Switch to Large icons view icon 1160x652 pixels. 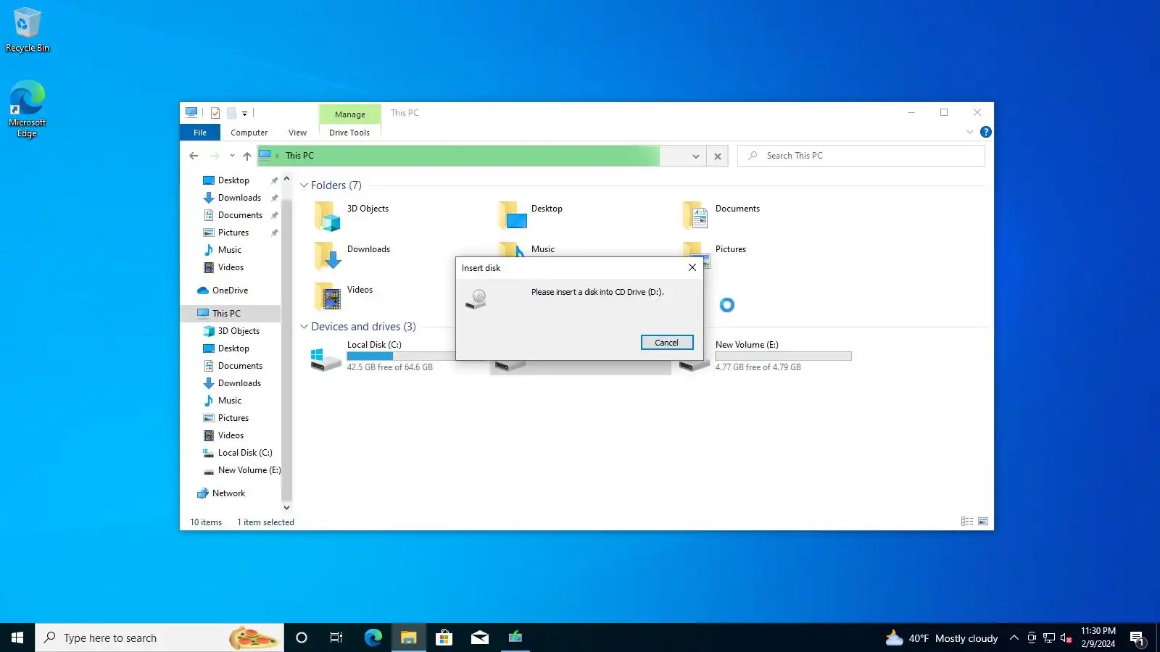point(983,522)
